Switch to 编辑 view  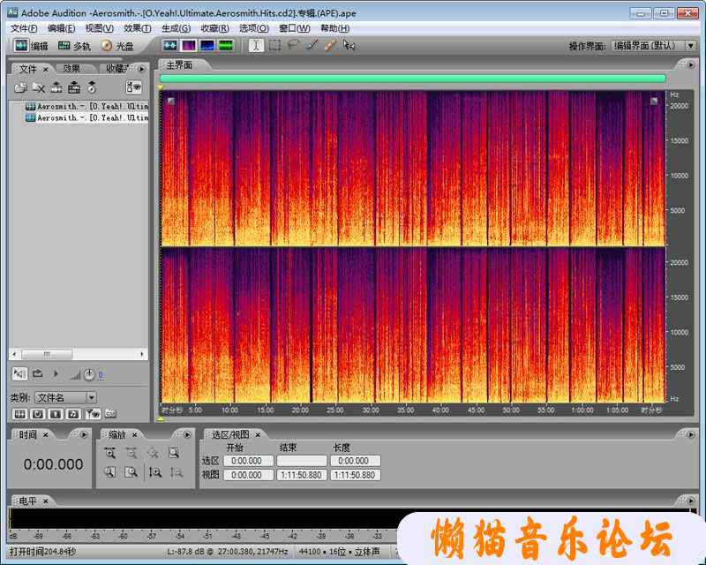pos(31,46)
